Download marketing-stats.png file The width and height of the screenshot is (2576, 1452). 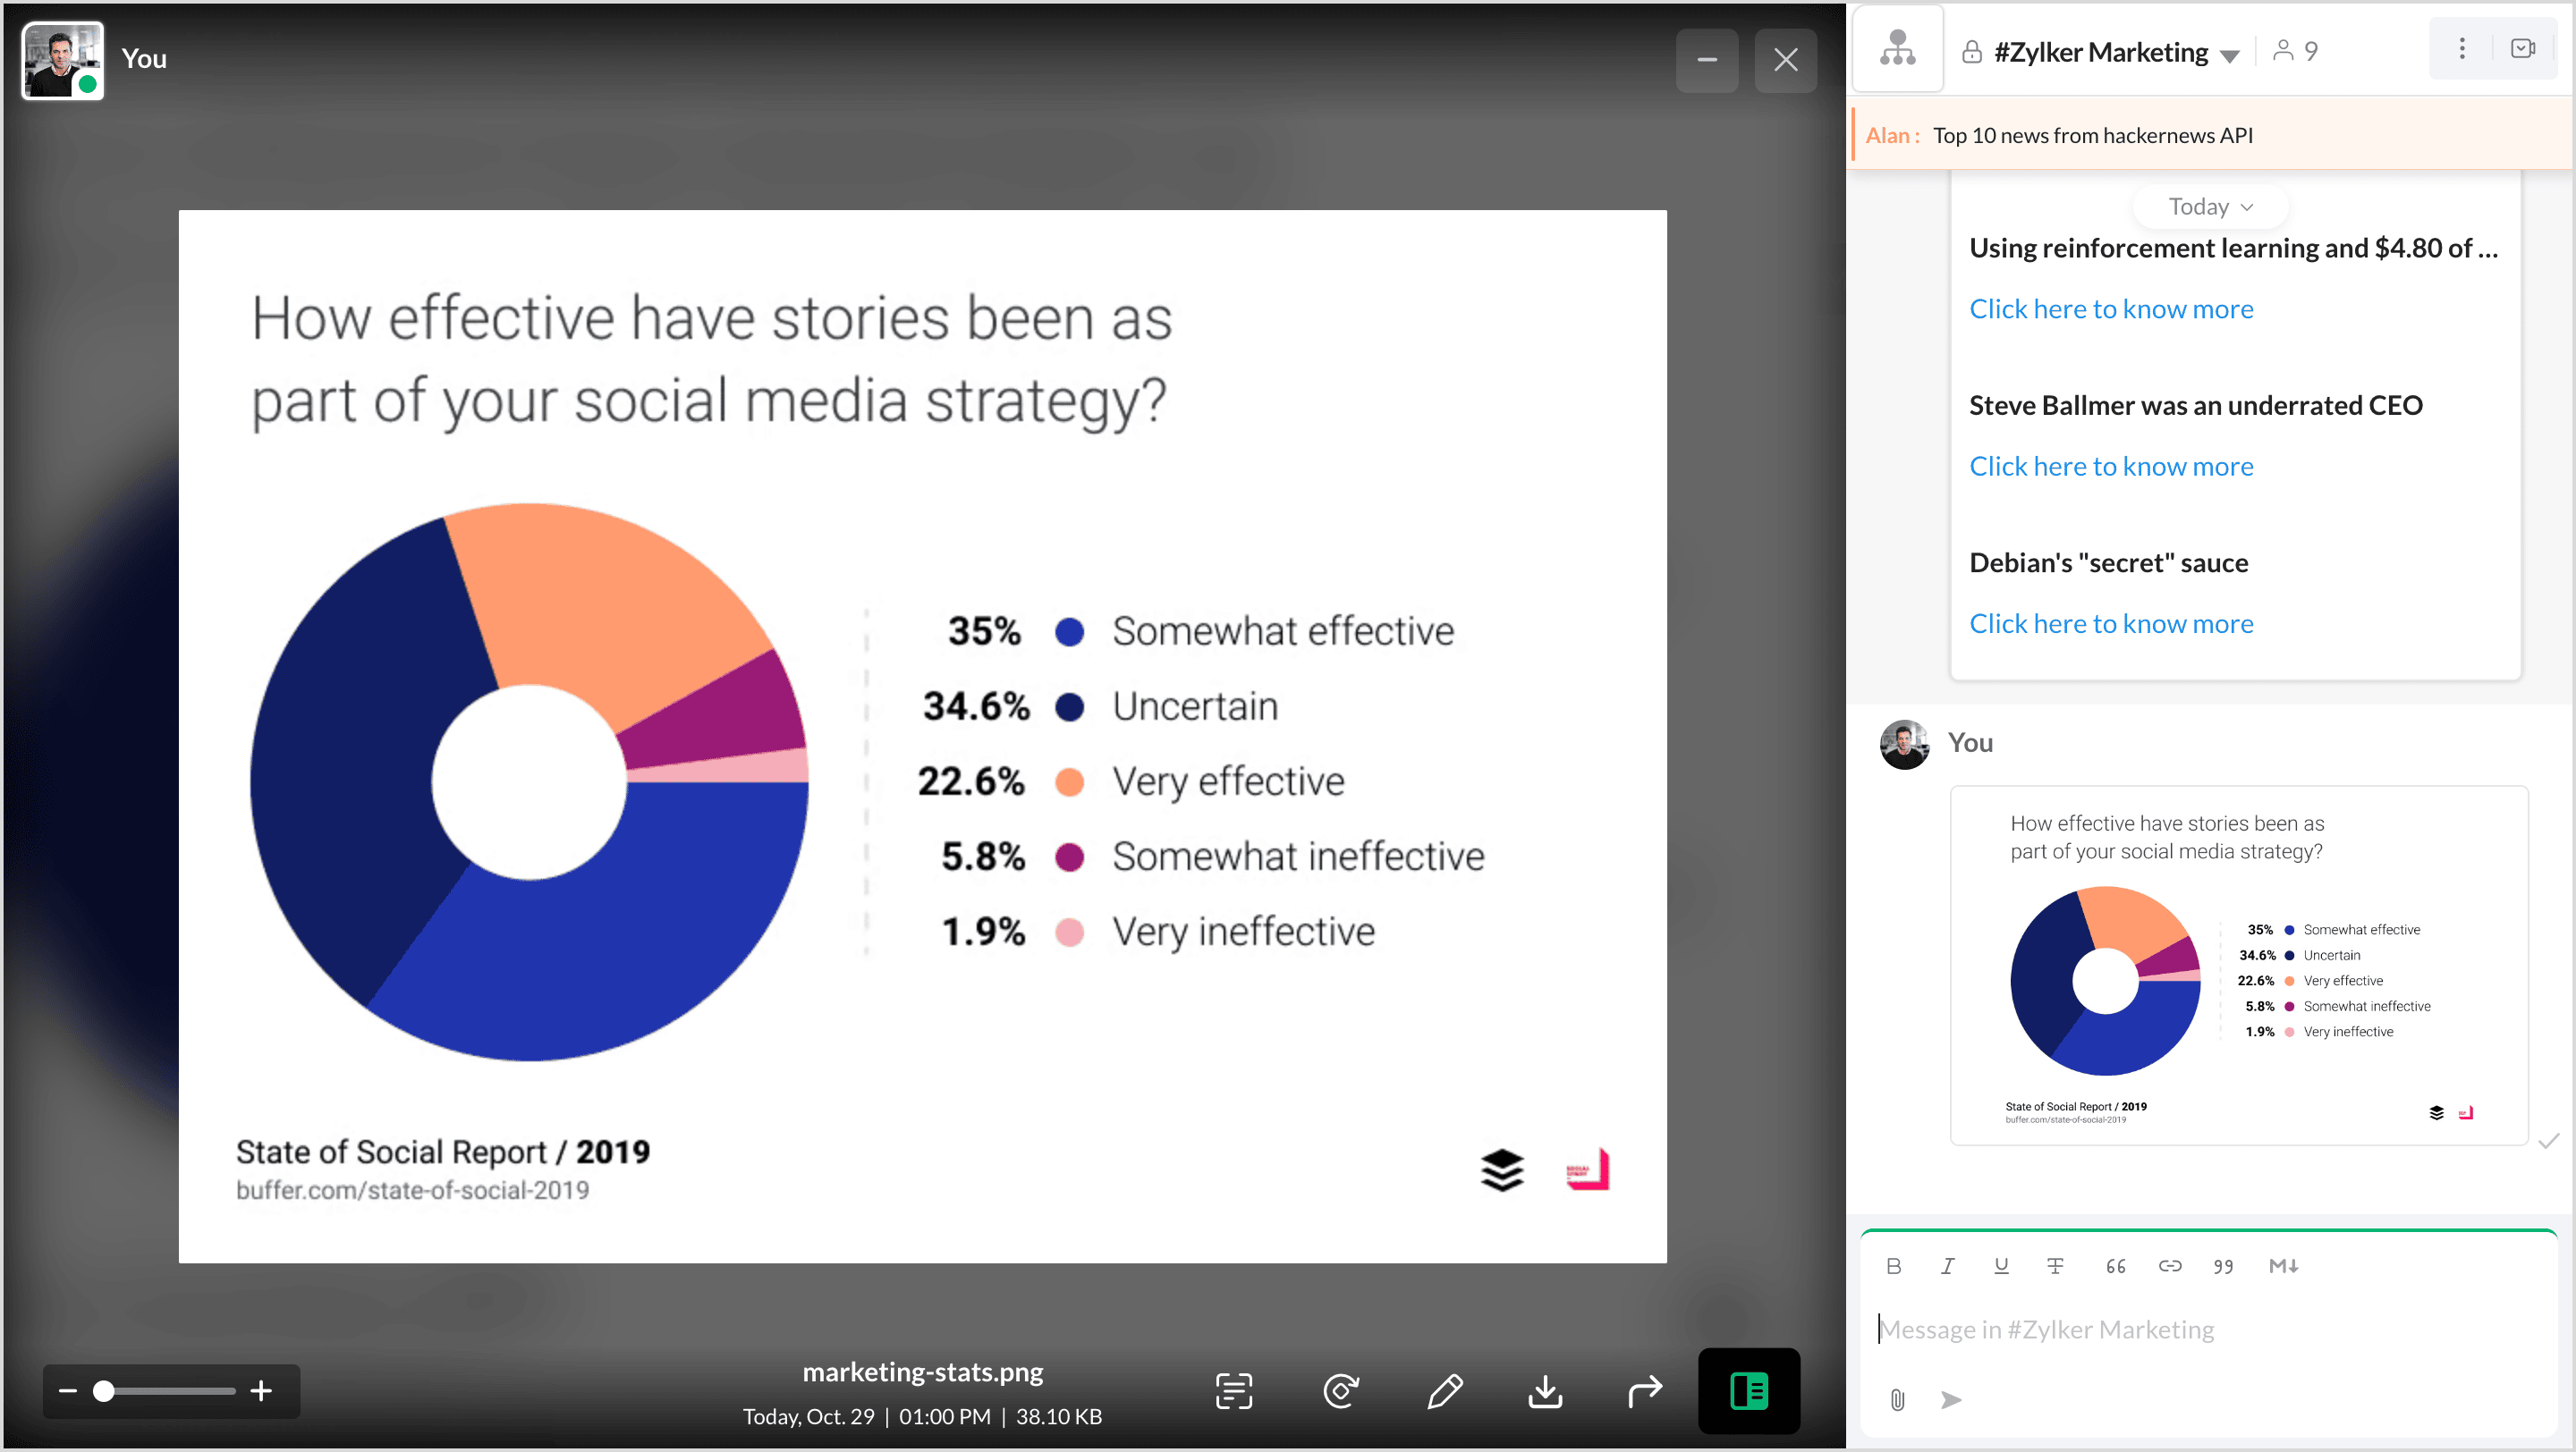[x=1545, y=1390]
